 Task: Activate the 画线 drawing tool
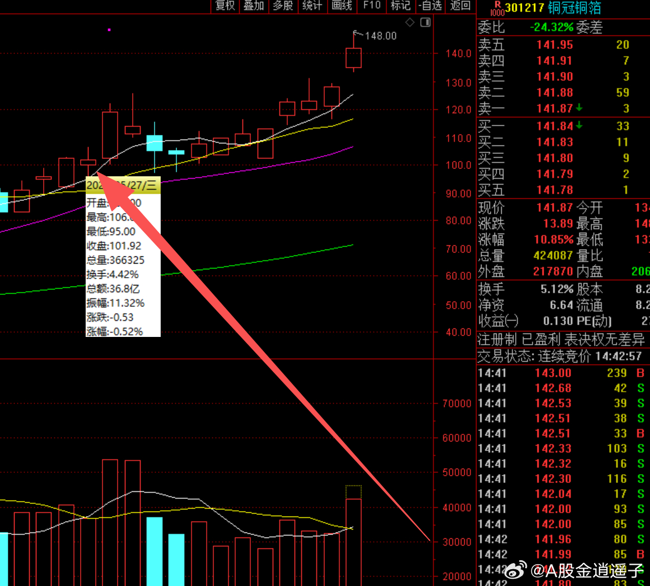coord(342,6)
